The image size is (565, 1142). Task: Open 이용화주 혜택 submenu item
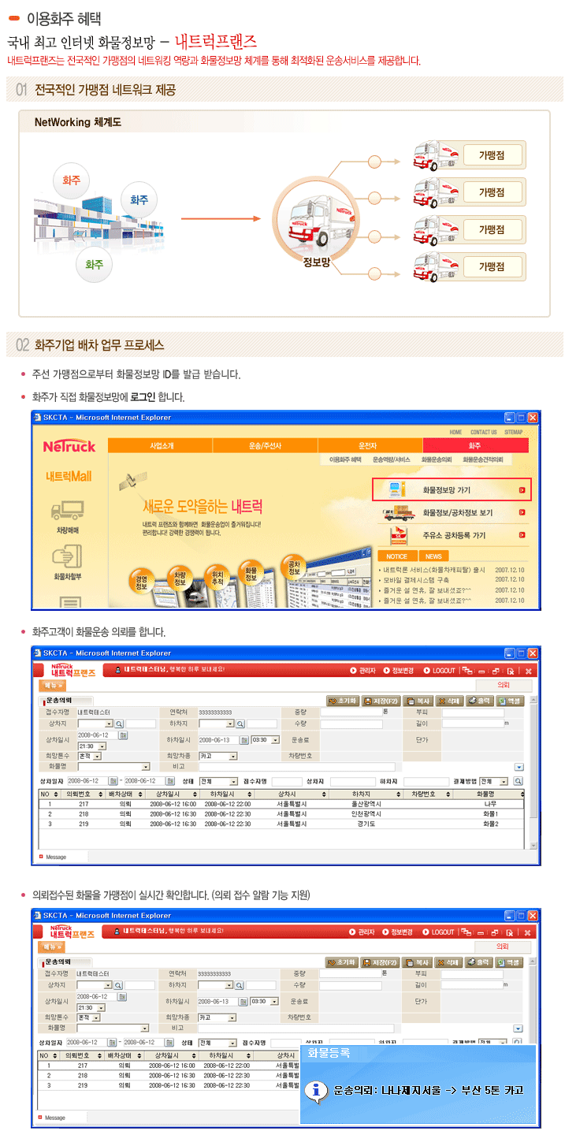345,459
